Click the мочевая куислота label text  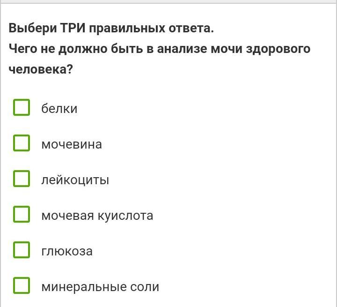tap(97, 216)
